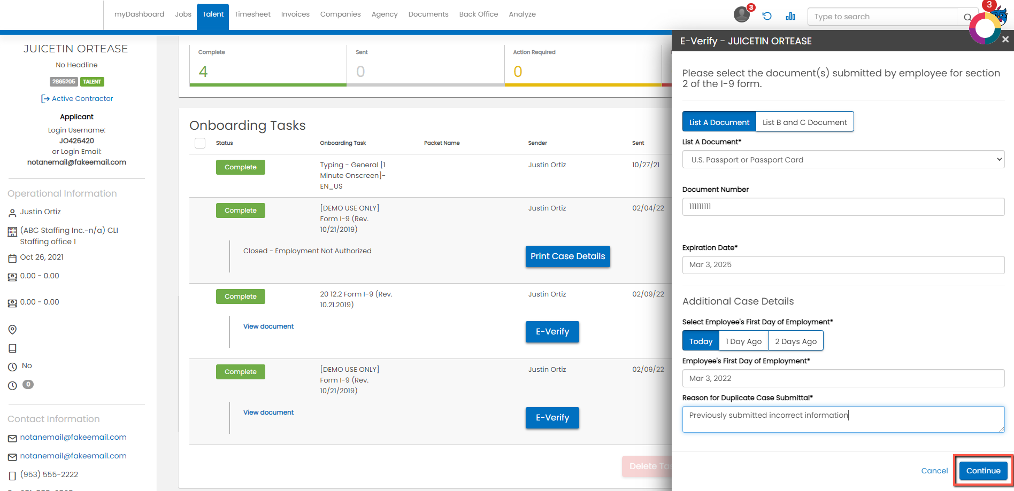Click the Active Contractor status icon
The width and height of the screenshot is (1014, 491).
coord(45,99)
